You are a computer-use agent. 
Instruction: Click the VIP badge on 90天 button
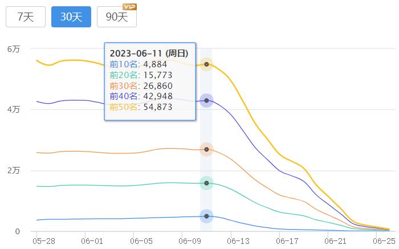coord(130,7)
